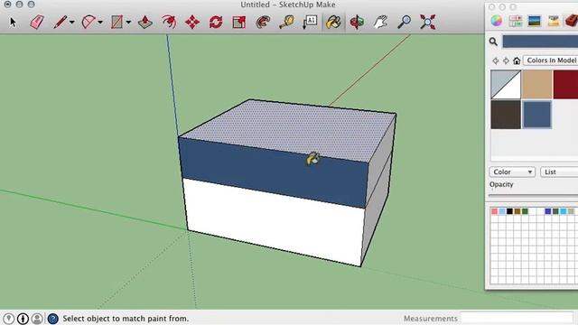Image resolution: width=578 pixels, height=325 pixels.
Task: Activate the Scale tool
Action: tap(238, 22)
